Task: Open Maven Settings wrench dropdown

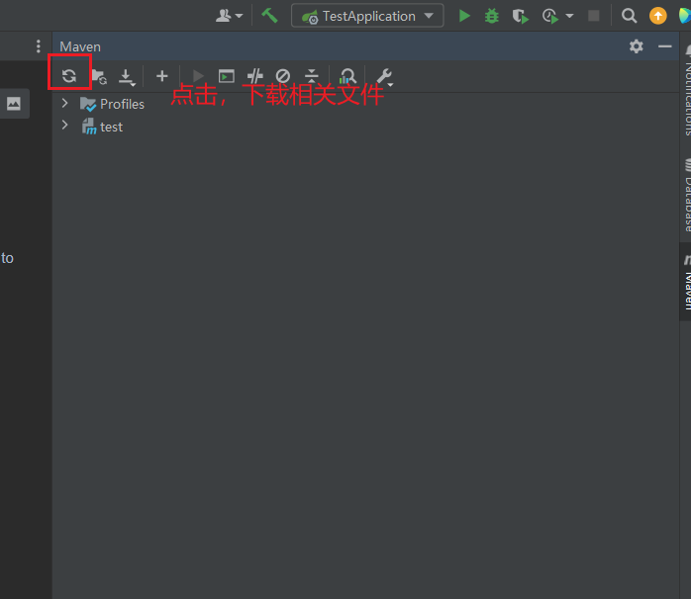Action: pyautogui.click(x=385, y=77)
